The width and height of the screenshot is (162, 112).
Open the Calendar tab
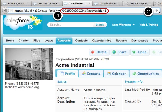click(x=116, y=74)
